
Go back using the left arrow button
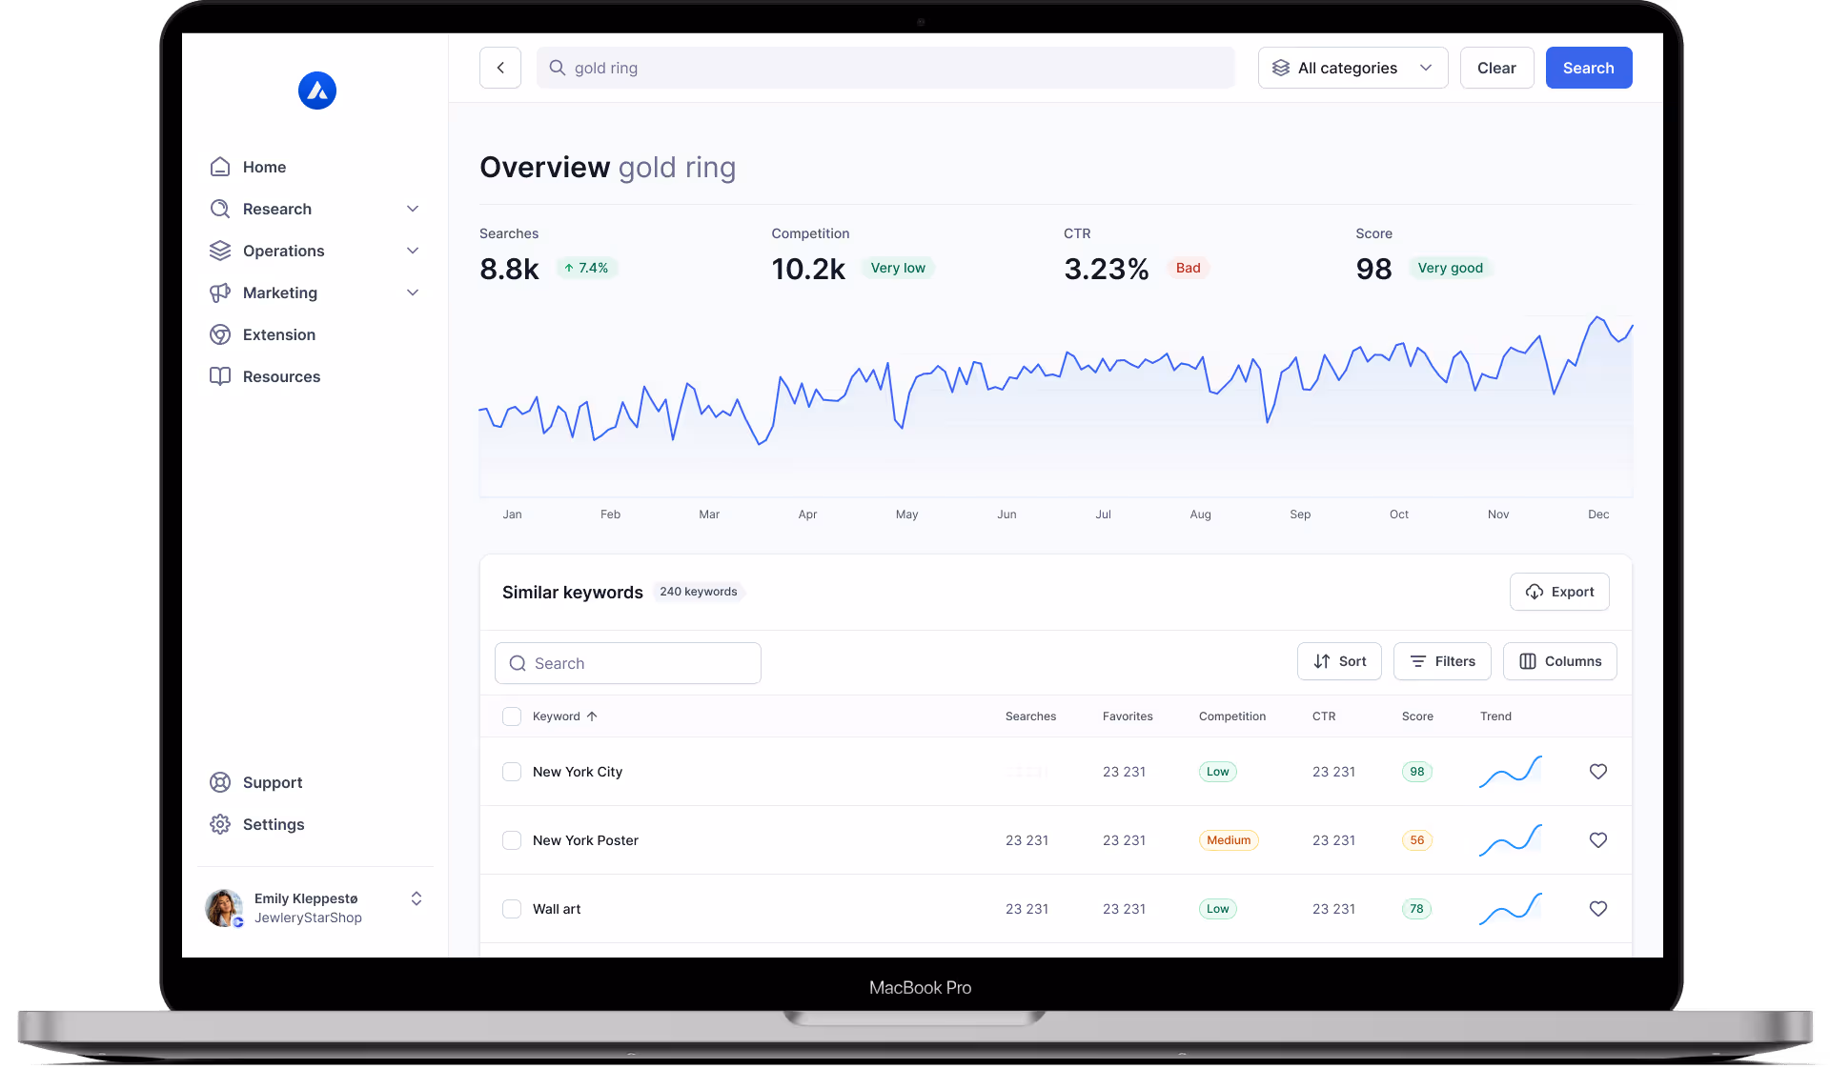[x=500, y=68]
